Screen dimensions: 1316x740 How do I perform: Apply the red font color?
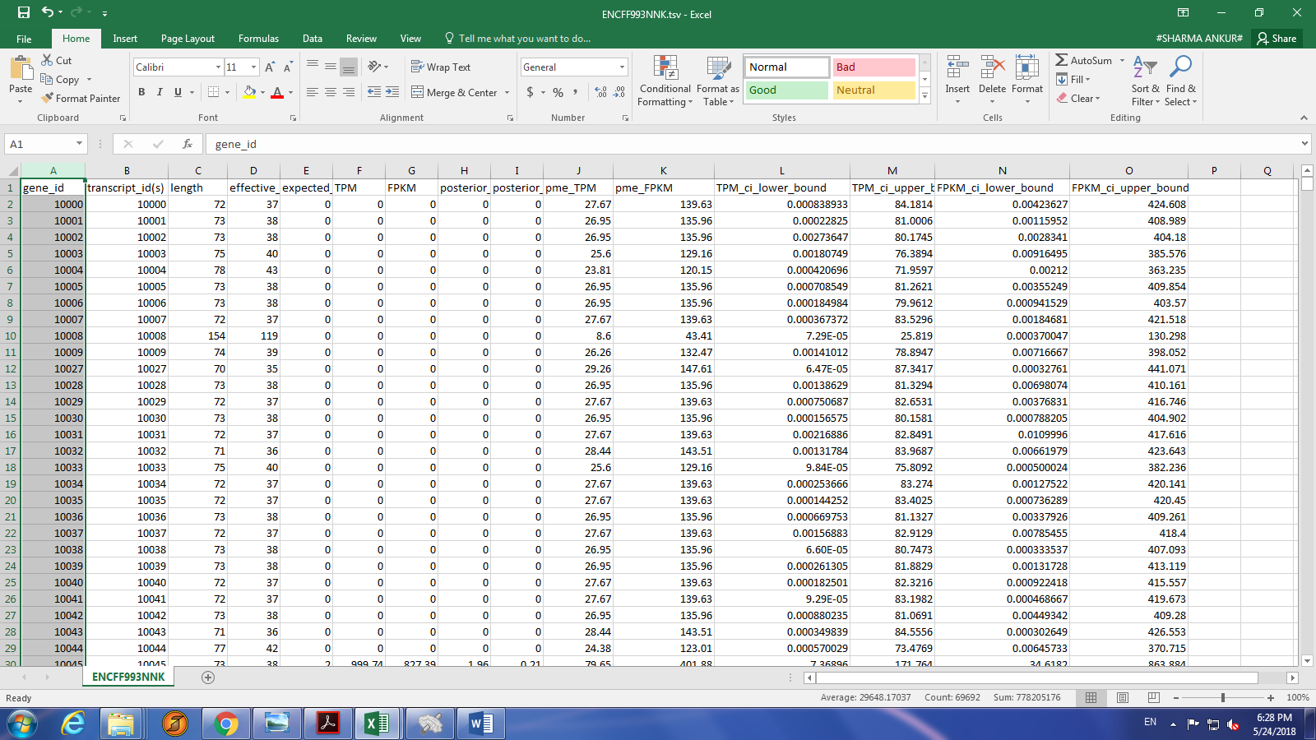tap(277, 92)
